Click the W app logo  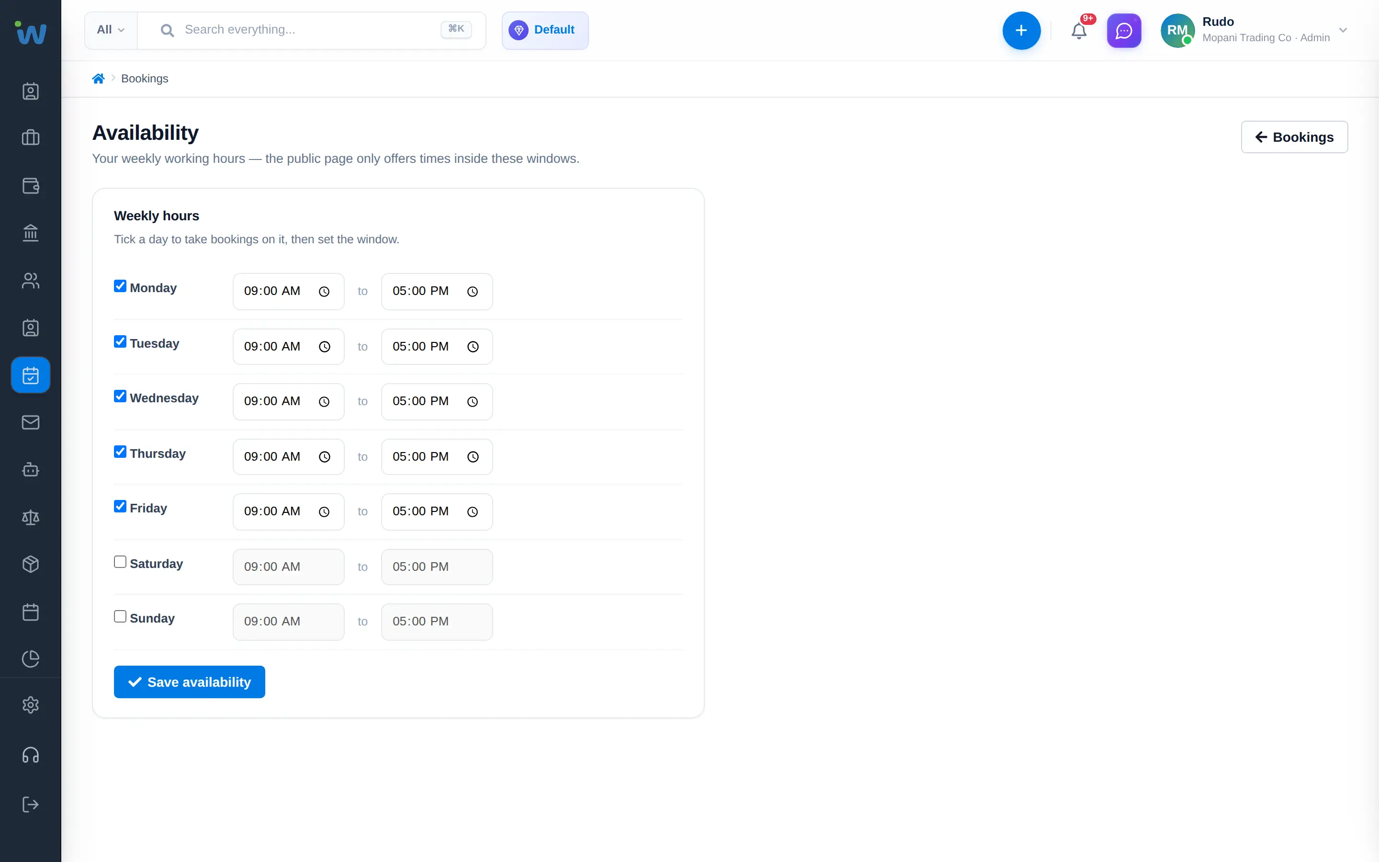coord(31,33)
